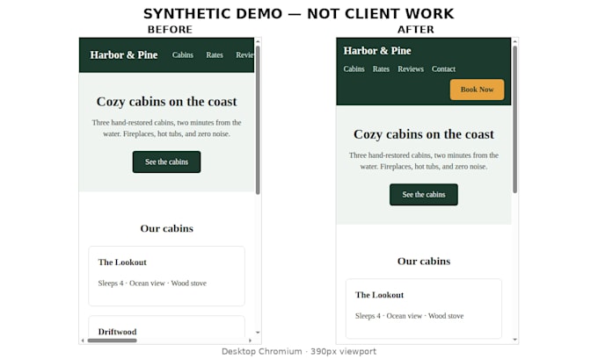Click Cozy cabins heading in AFTER view
The height and width of the screenshot is (359, 598).
pos(424,134)
